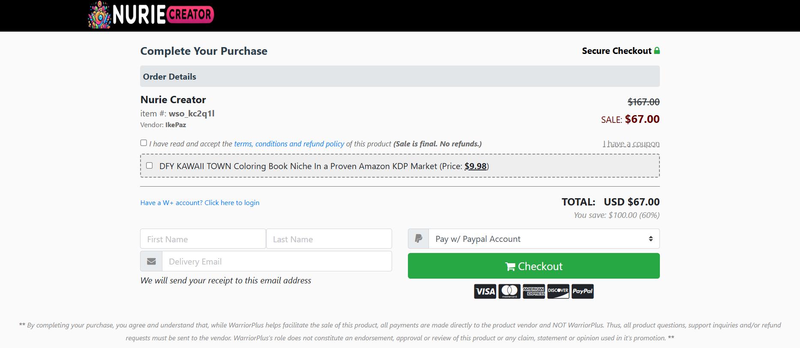Click the green secure checkout padlock icon
This screenshot has height=348, width=800.
click(657, 51)
